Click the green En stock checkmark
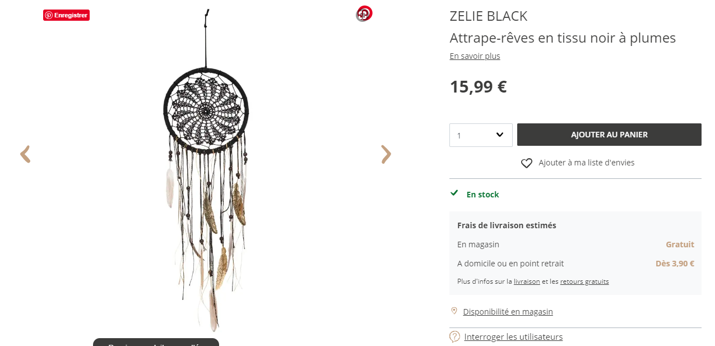 coord(454,193)
